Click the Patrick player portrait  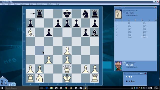[118, 66]
